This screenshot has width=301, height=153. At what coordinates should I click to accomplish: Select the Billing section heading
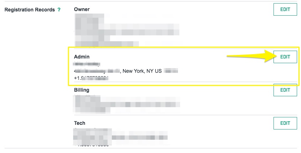click(82, 90)
